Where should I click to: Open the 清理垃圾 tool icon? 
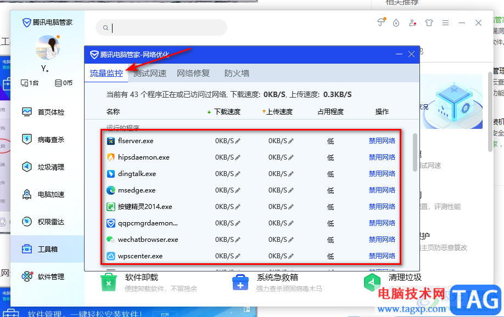point(372,282)
